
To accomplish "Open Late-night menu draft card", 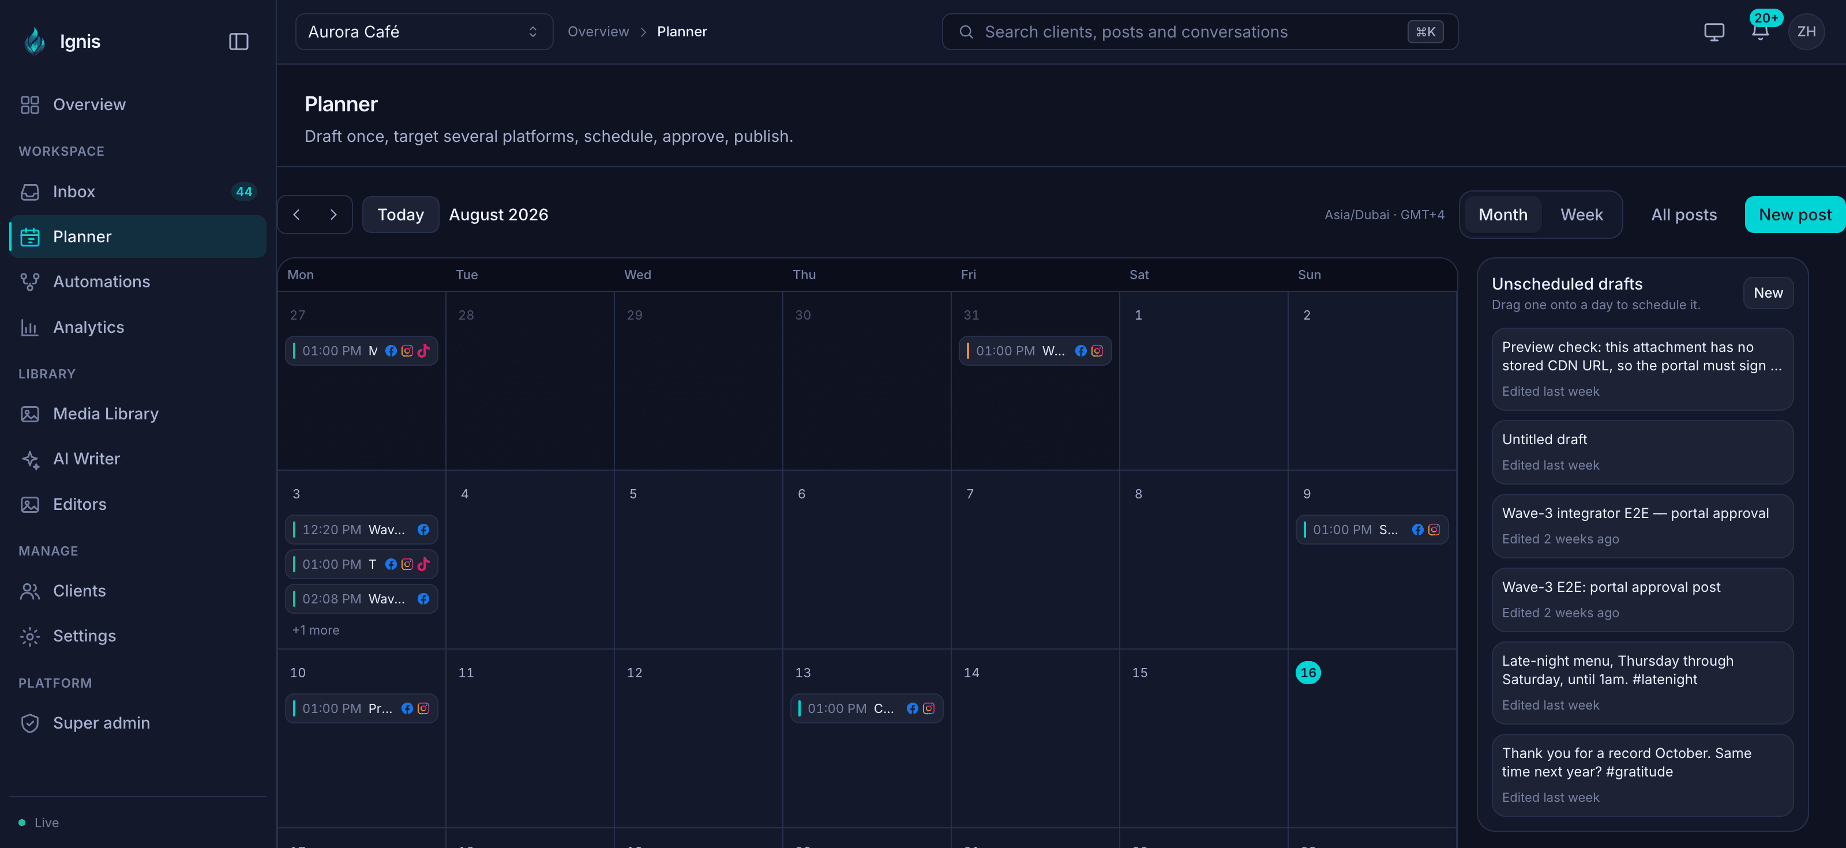I will [1642, 682].
